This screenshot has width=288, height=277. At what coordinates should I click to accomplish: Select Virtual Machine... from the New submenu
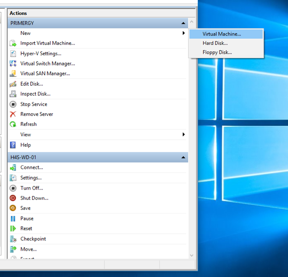tap(226, 34)
